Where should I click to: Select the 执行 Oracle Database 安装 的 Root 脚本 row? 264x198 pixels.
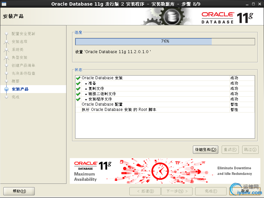tap(165, 110)
